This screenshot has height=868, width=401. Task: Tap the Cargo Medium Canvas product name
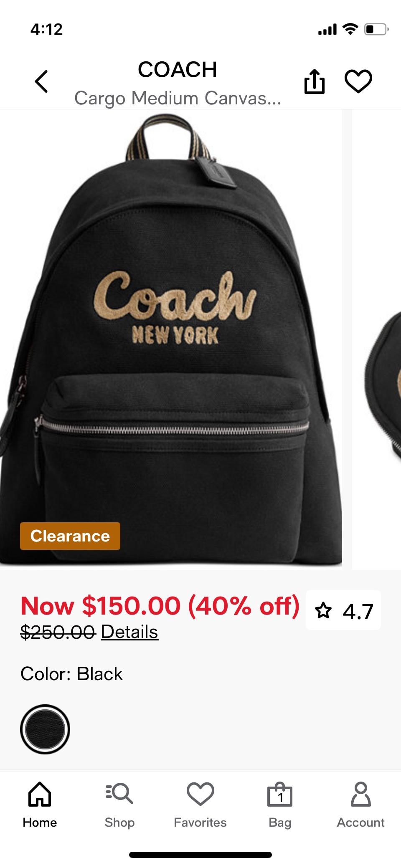point(178,98)
